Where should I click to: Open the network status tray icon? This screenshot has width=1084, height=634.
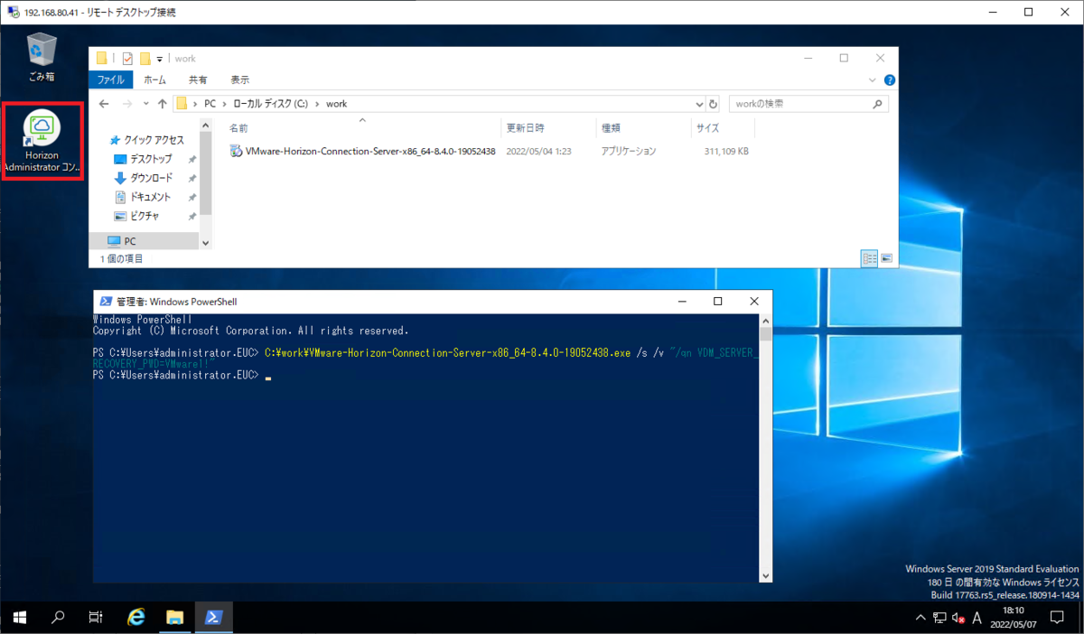940,619
